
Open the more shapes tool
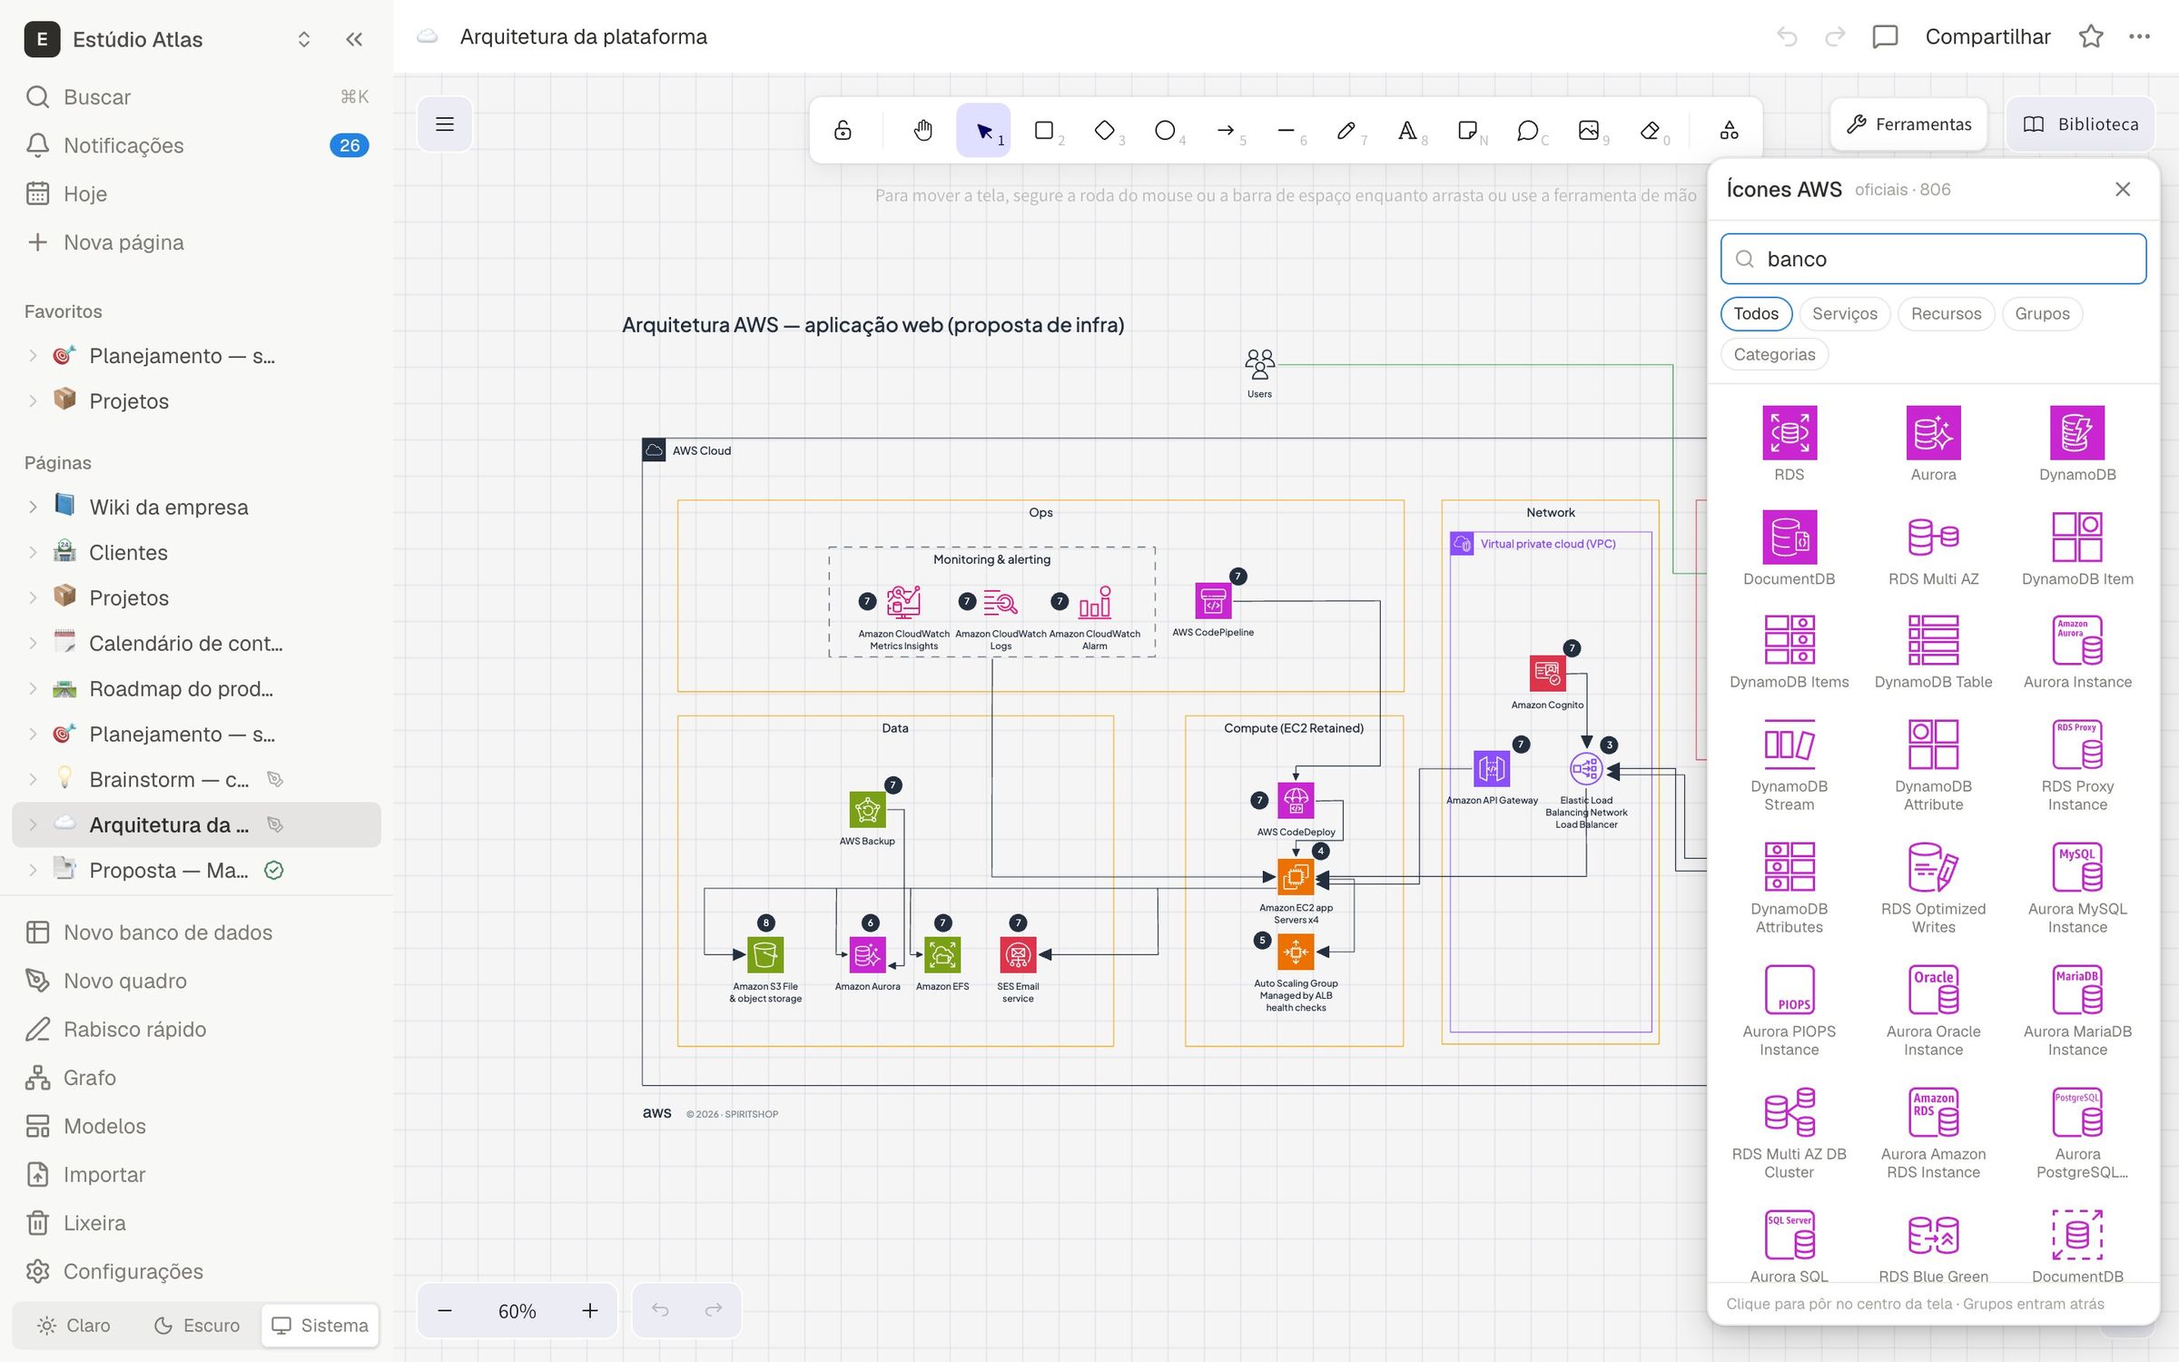[x=1729, y=131]
